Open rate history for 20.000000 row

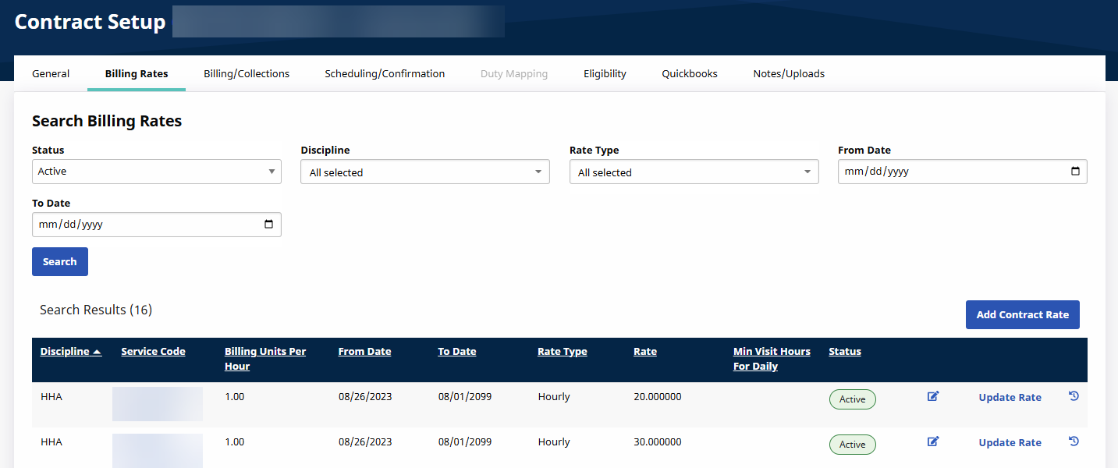(x=1074, y=397)
